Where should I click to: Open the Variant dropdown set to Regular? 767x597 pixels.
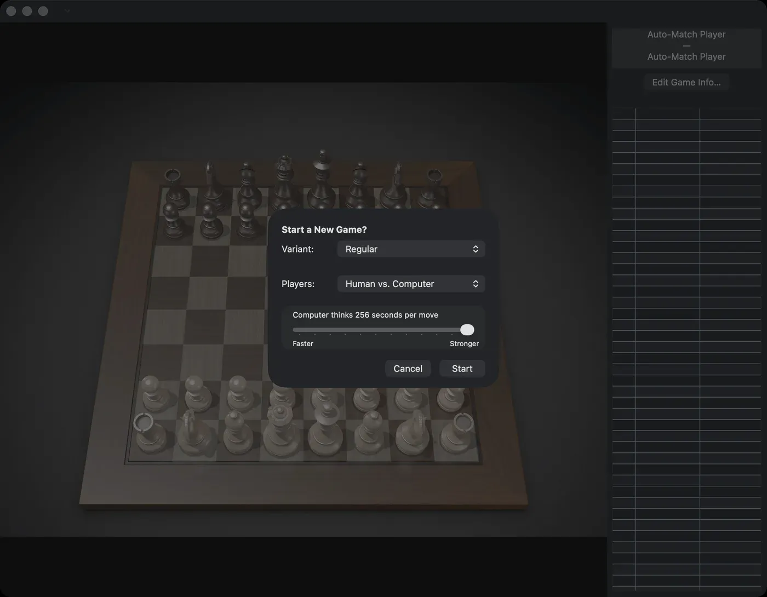411,249
